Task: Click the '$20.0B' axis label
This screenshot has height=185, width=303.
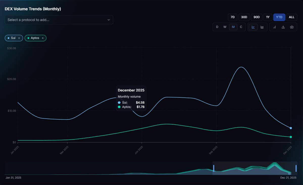Action: [12, 79]
